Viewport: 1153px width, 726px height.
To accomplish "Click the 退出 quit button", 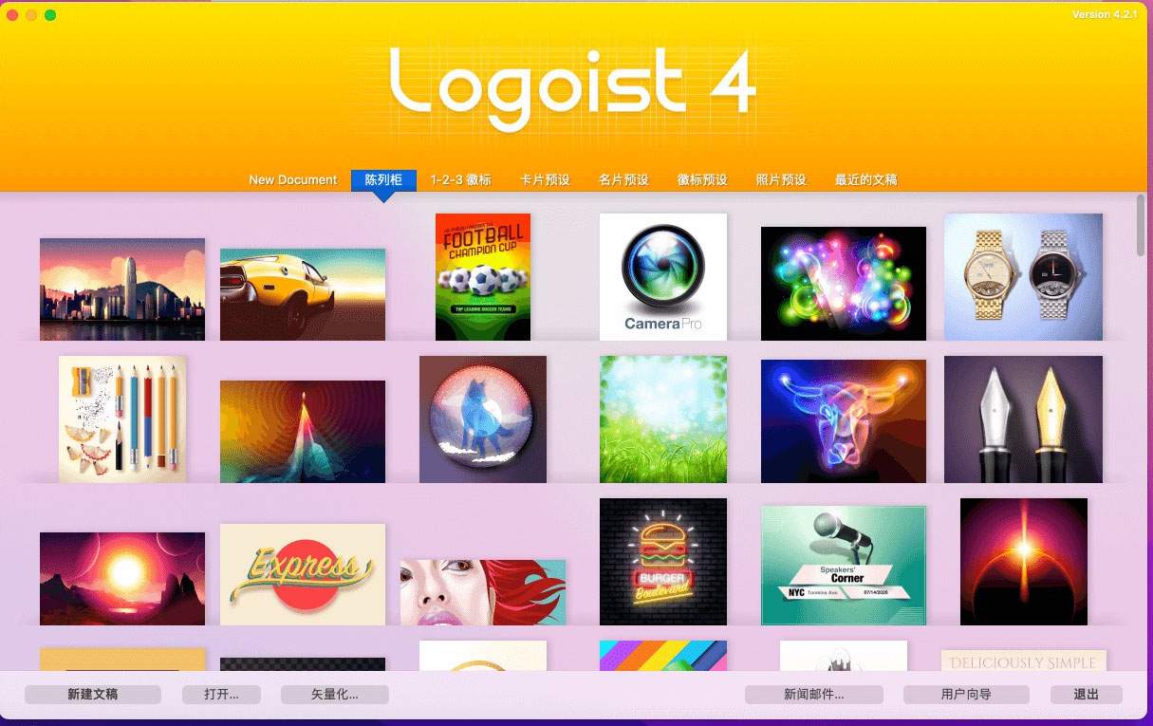I will click(1086, 695).
